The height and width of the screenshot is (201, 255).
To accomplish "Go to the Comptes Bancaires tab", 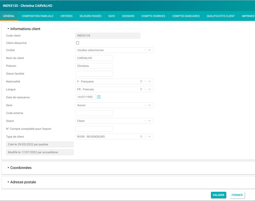I will (186, 16).
